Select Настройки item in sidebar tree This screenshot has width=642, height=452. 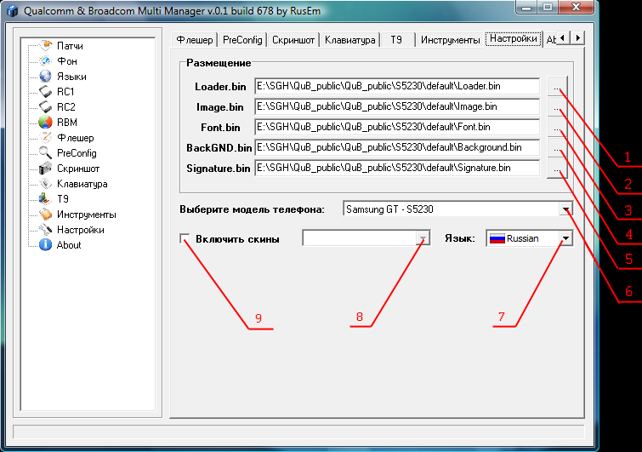pyautogui.click(x=80, y=230)
